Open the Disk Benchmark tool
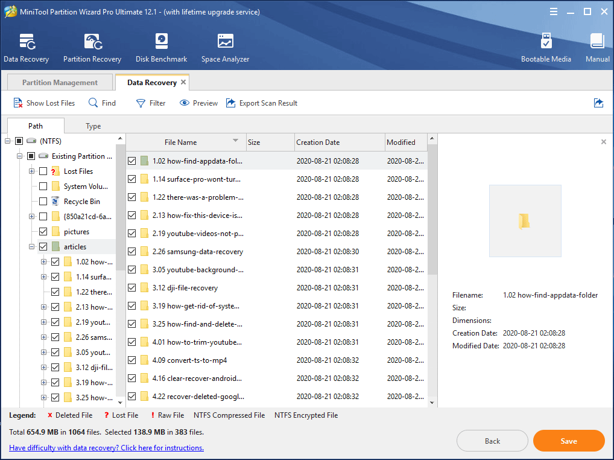The width and height of the screenshot is (614, 460). pos(161,42)
